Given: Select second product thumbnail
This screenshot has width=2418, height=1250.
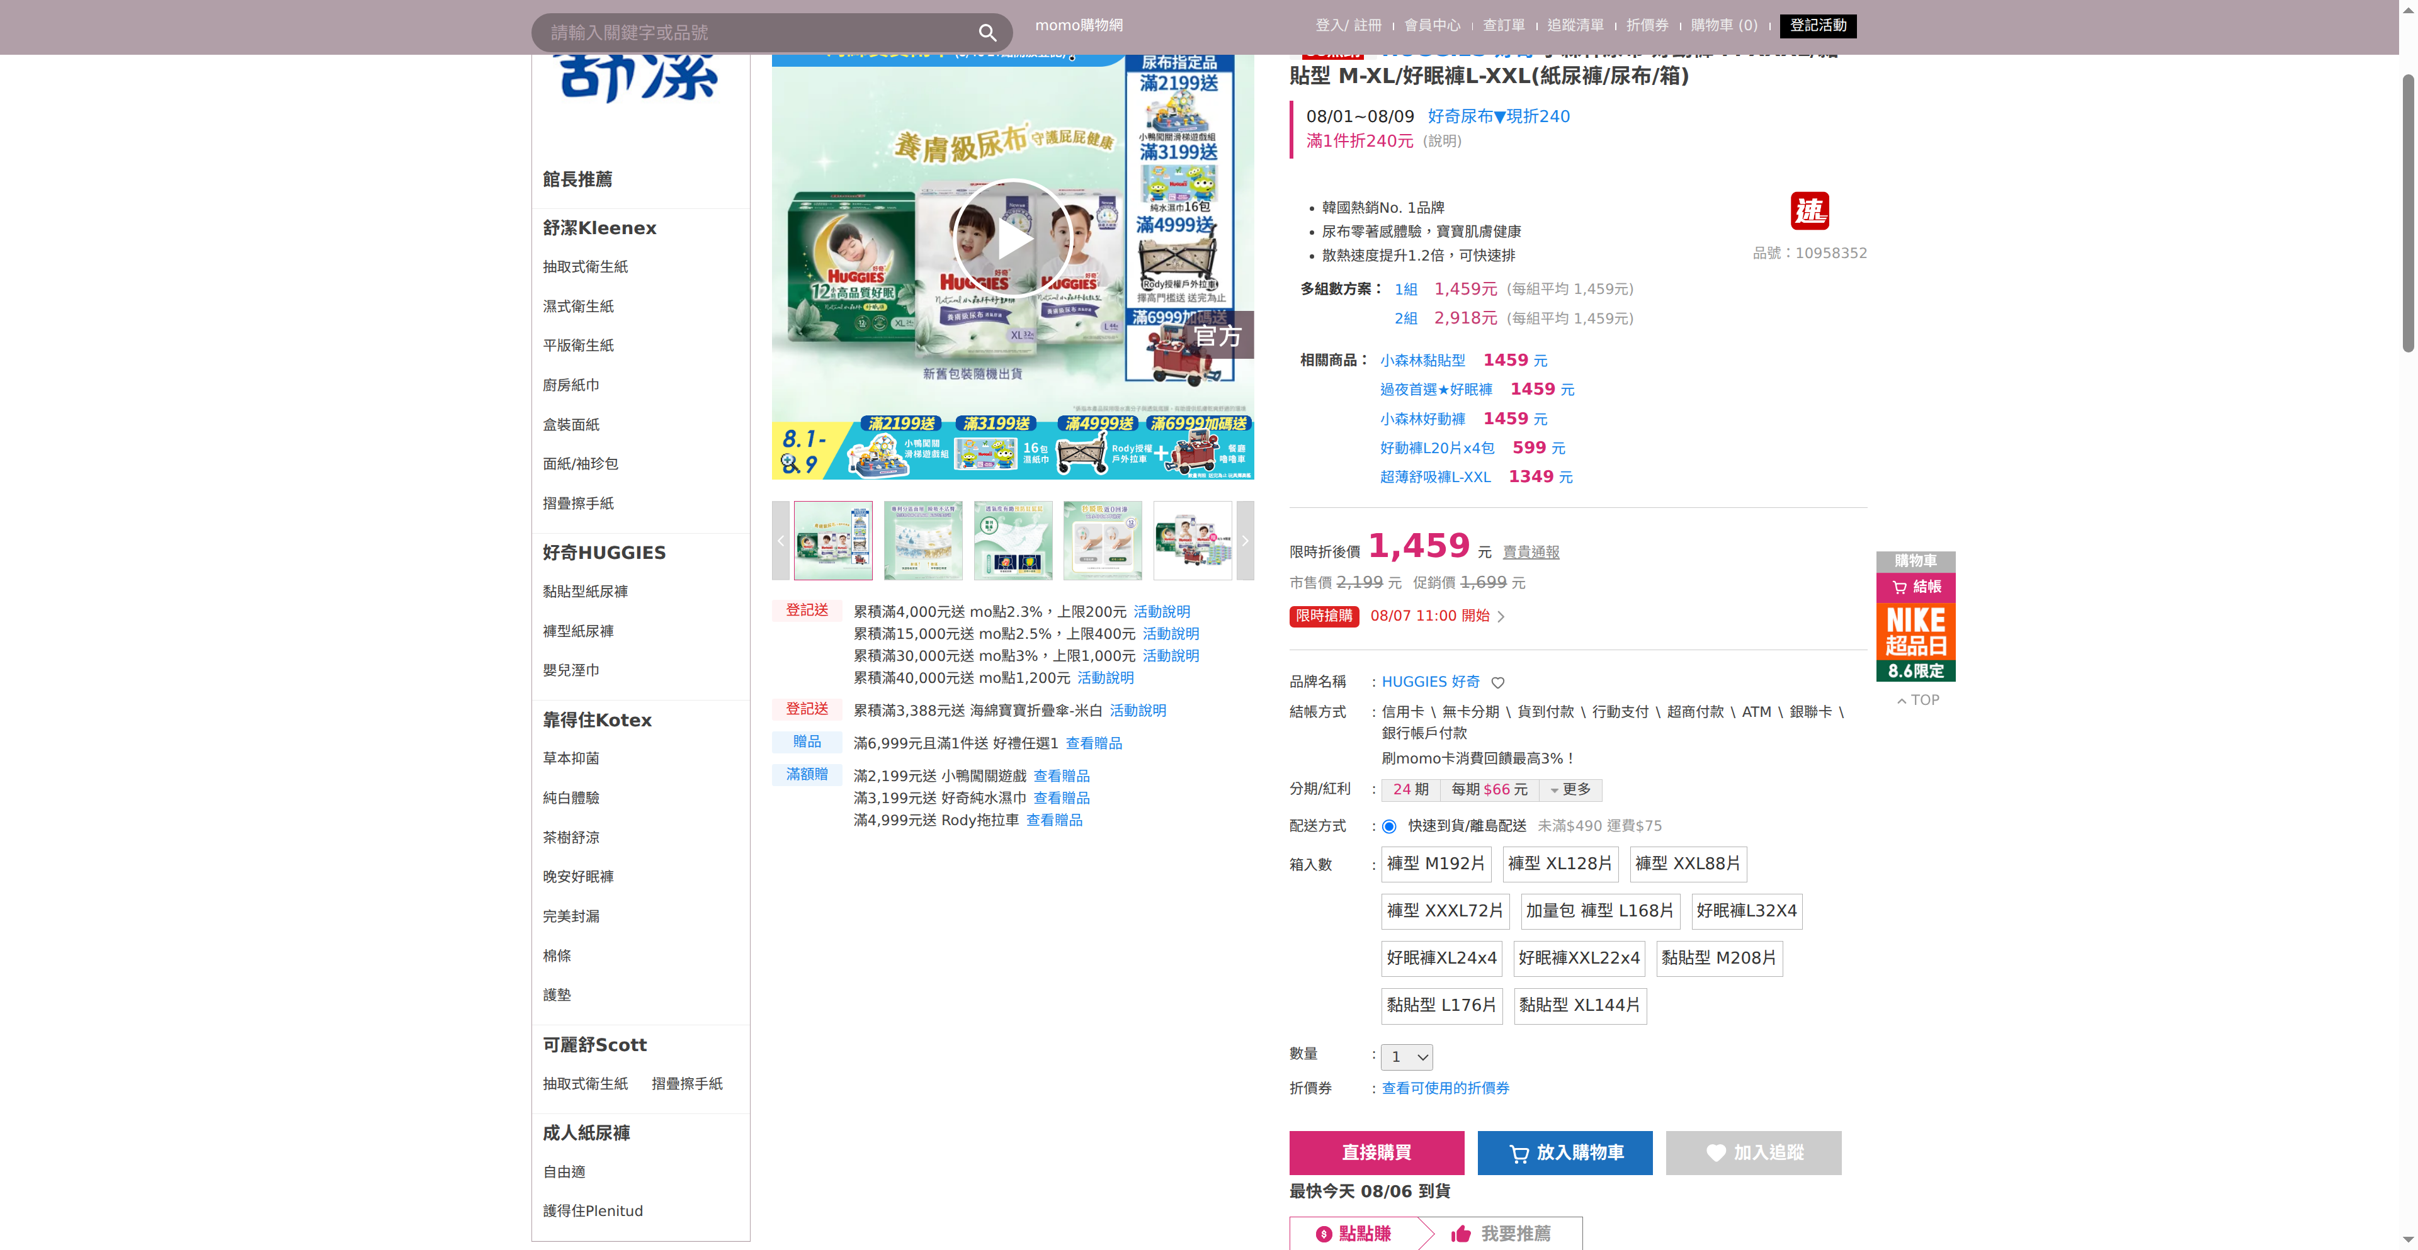Looking at the screenshot, I should point(922,541).
